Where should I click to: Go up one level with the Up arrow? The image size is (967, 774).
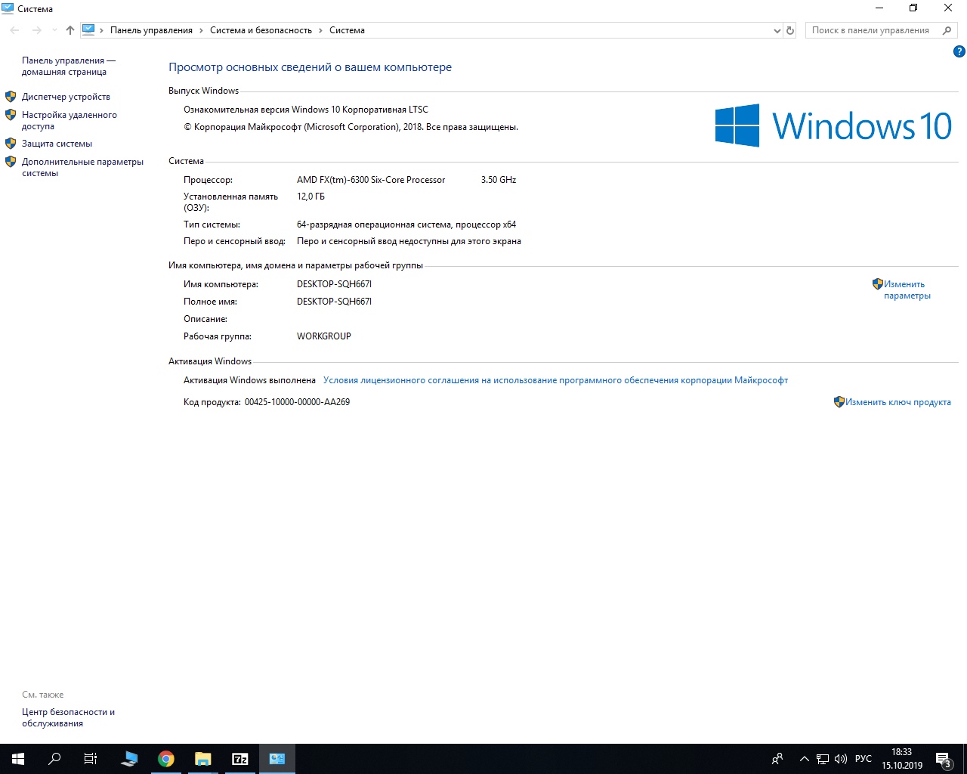point(70,30)
